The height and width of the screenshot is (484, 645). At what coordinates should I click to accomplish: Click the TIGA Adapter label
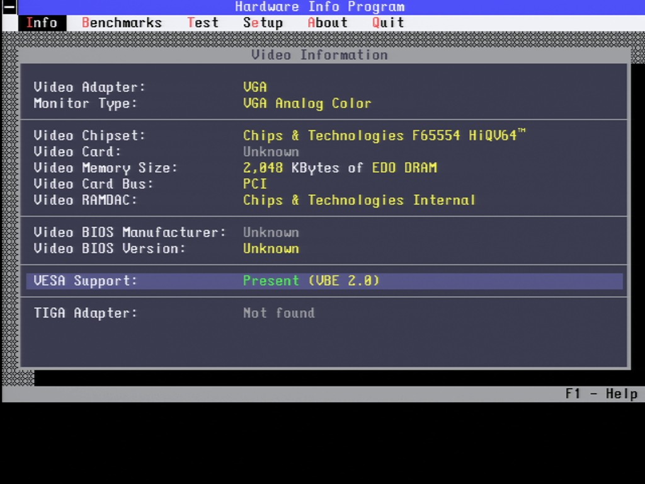(x=86, y=313)
